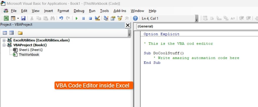Undo the last action with the blue arrow
The image size is (258, 107).
point(61,18)
